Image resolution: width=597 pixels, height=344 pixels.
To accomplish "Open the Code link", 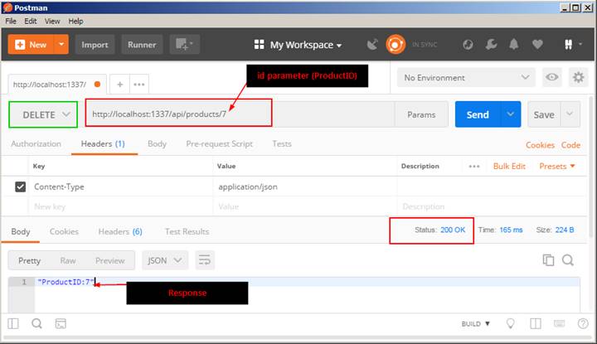I will (x=570, y=145).
